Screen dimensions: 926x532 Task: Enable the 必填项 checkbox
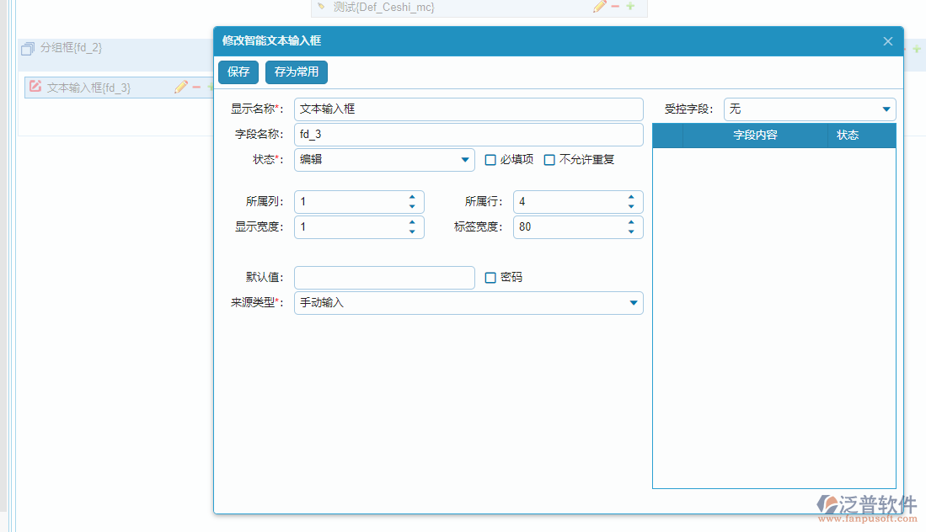(x=491, y=160)
